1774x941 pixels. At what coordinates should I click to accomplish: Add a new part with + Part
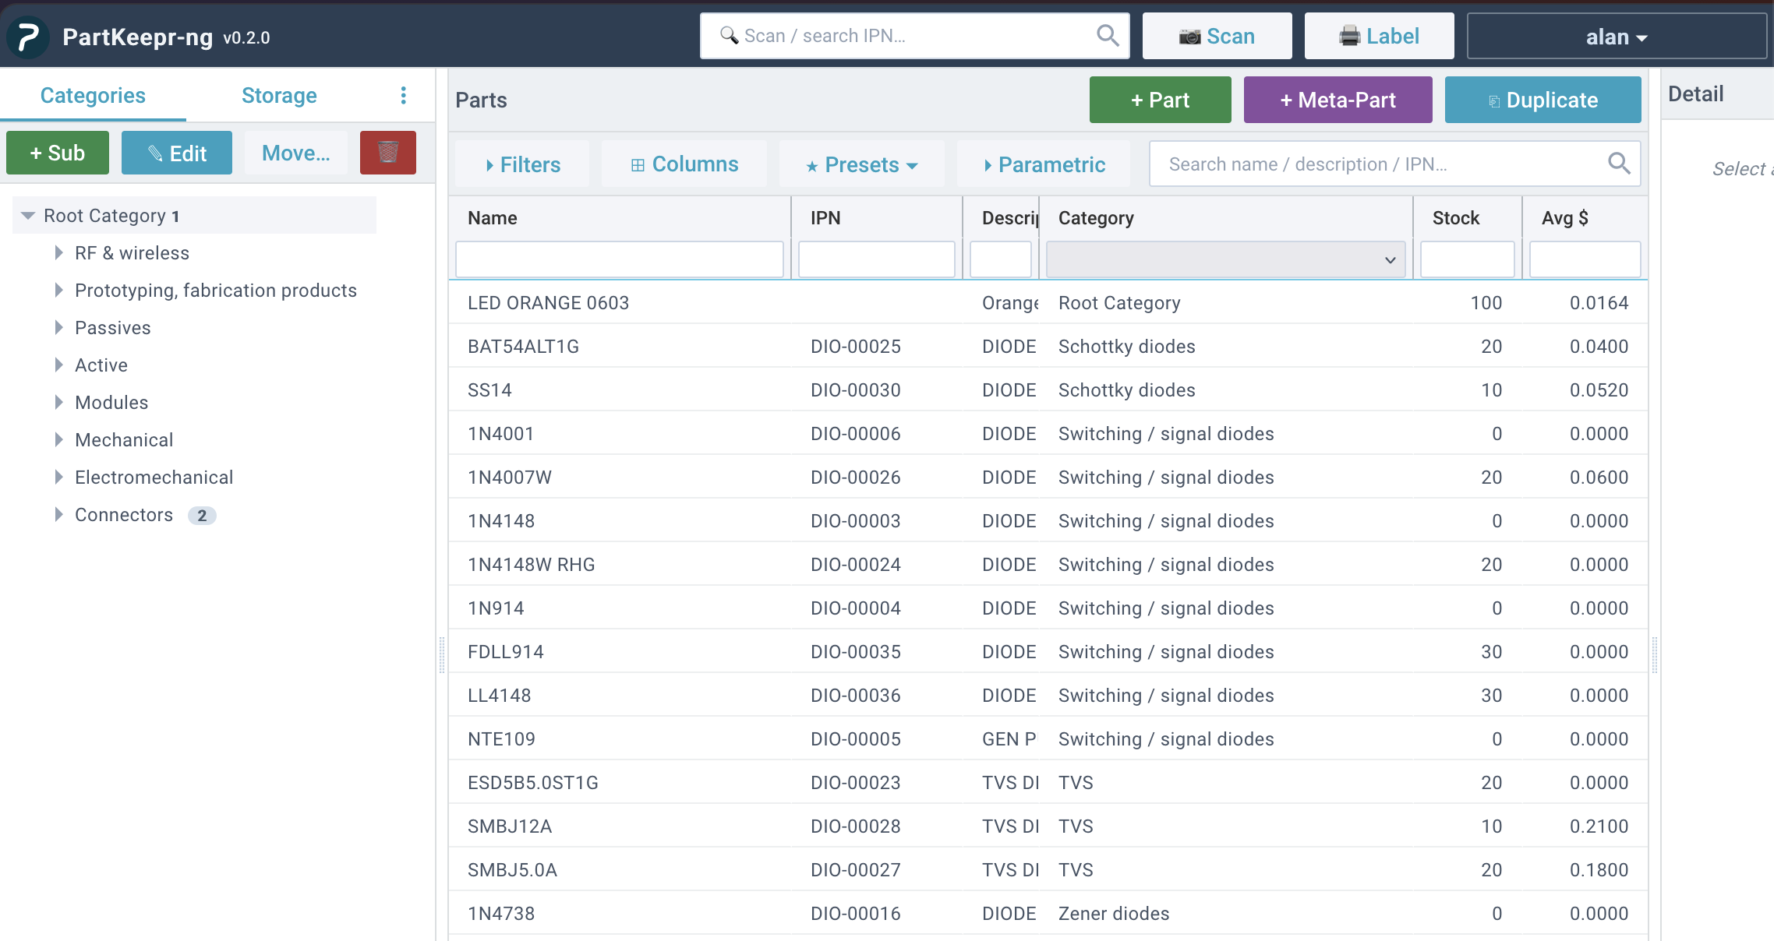point(1160,100)
